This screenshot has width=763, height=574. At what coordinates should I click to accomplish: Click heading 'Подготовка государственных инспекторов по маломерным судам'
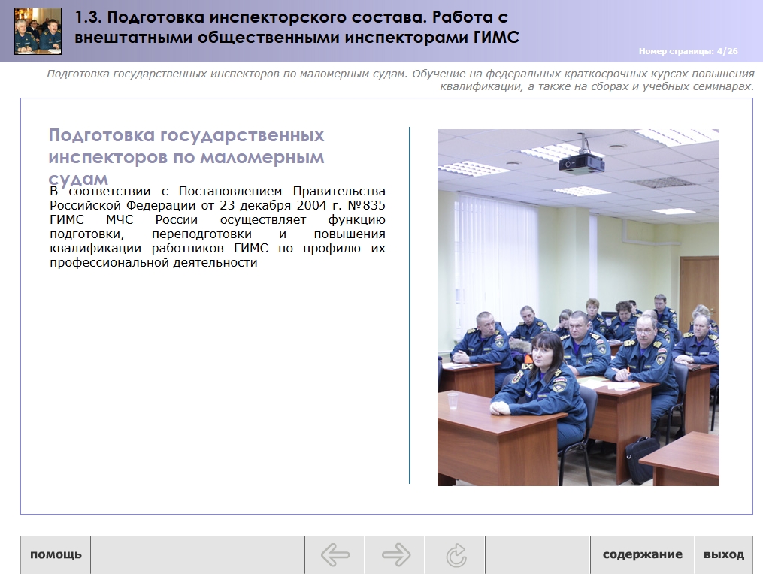click(x=186, y=156)
